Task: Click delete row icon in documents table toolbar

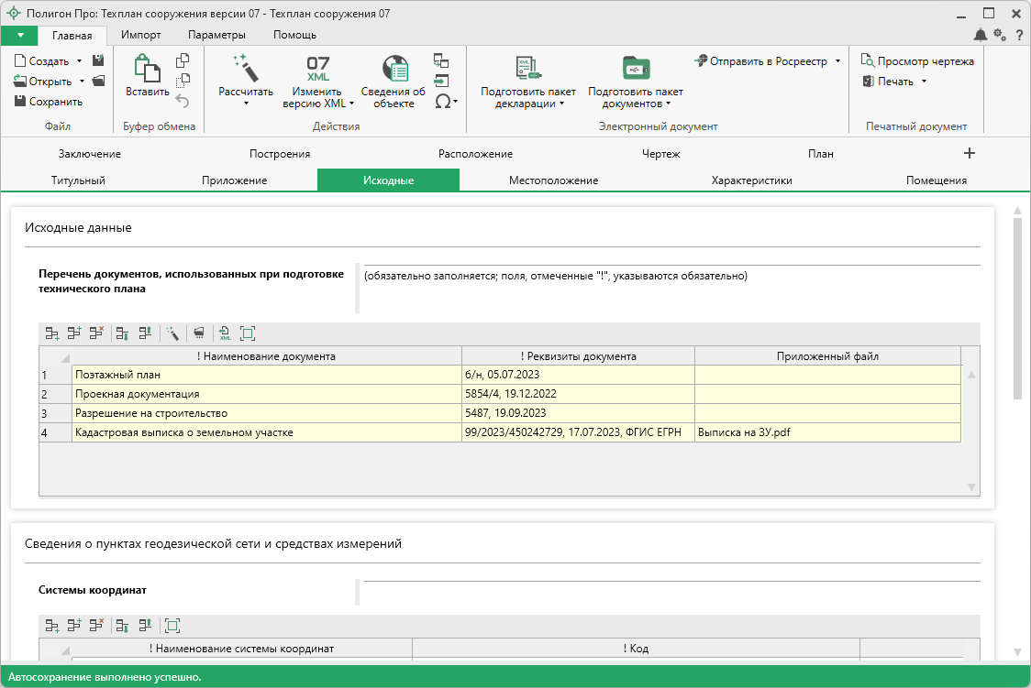Action: 96,333
